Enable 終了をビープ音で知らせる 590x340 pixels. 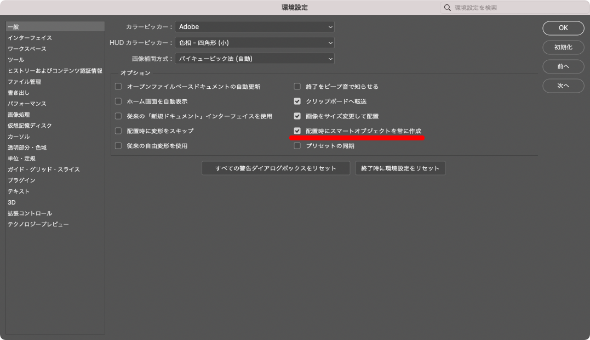coord(297,86)
